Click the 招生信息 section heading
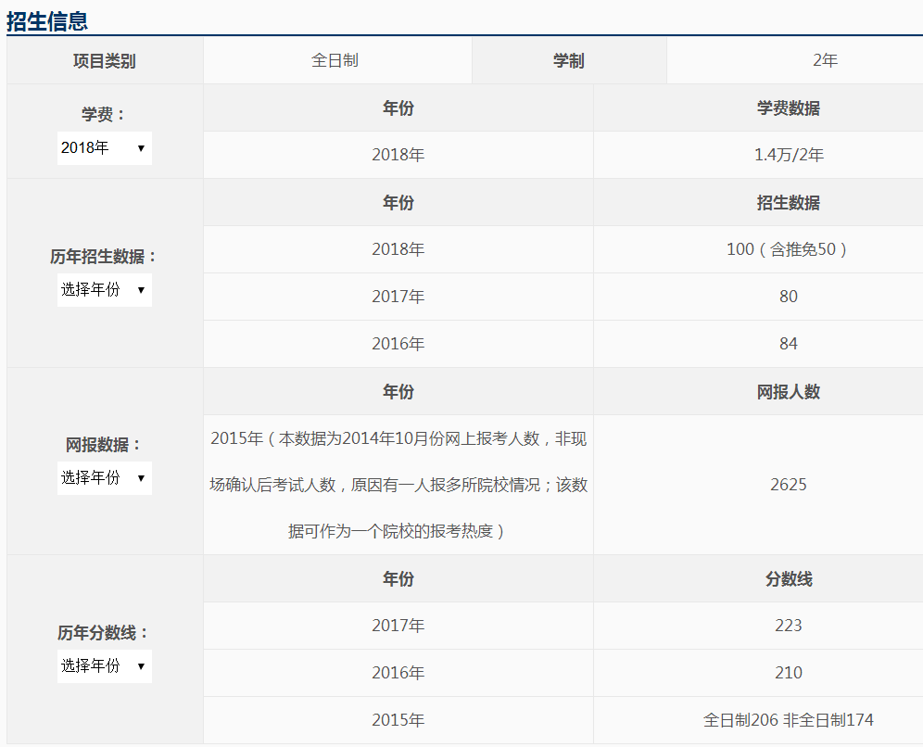 tap(47, 19)
